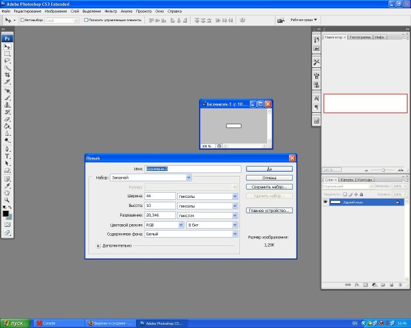
Task: Click the background color swatch
Action: click(10, 217)
